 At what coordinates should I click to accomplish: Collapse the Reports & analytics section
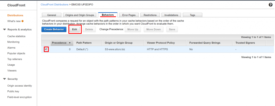pyautogui.click(x=5, y=30)
